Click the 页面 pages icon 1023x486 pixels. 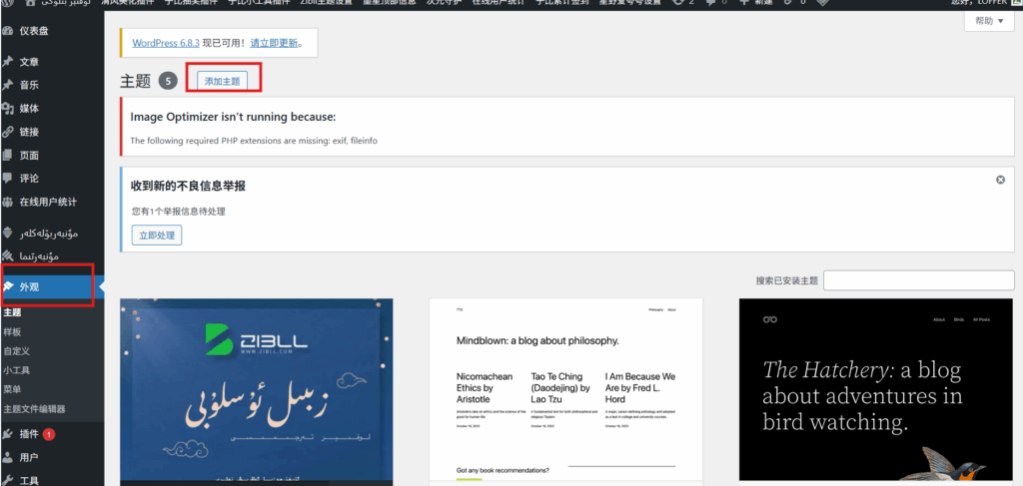[8, 156]
